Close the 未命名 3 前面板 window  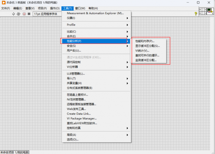(209, 3)
